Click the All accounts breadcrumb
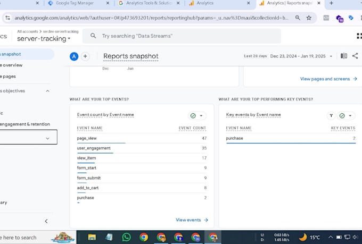Screen dimensions: 362x244 click(x=27, y=31)
